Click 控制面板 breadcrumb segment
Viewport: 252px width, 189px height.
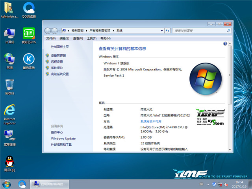[78, 31]
